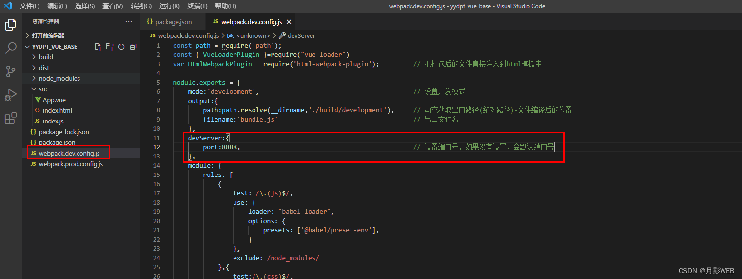Click the 设置开发模式 comment
The height and width of the screenshot is (279, 742).
click(x=439, y=91)
